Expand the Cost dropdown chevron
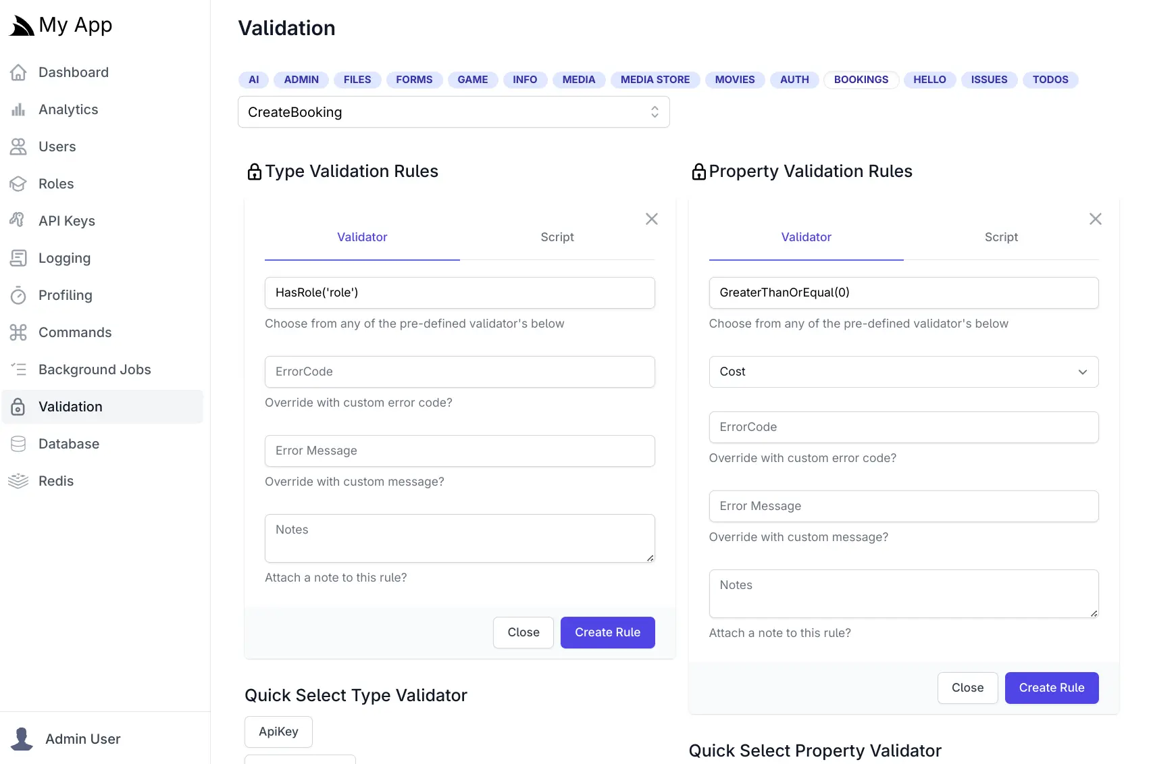This screenshot has height=764, width=1151. (1083, 372)
